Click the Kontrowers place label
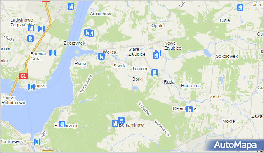This screenshot has width=264, height=153. coord(12,141)
